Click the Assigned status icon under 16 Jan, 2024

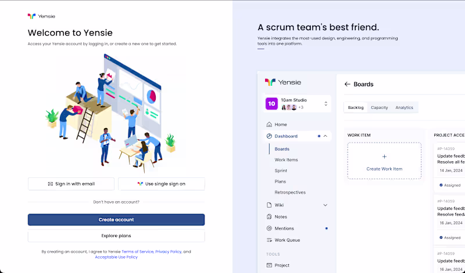pos(441,238)
